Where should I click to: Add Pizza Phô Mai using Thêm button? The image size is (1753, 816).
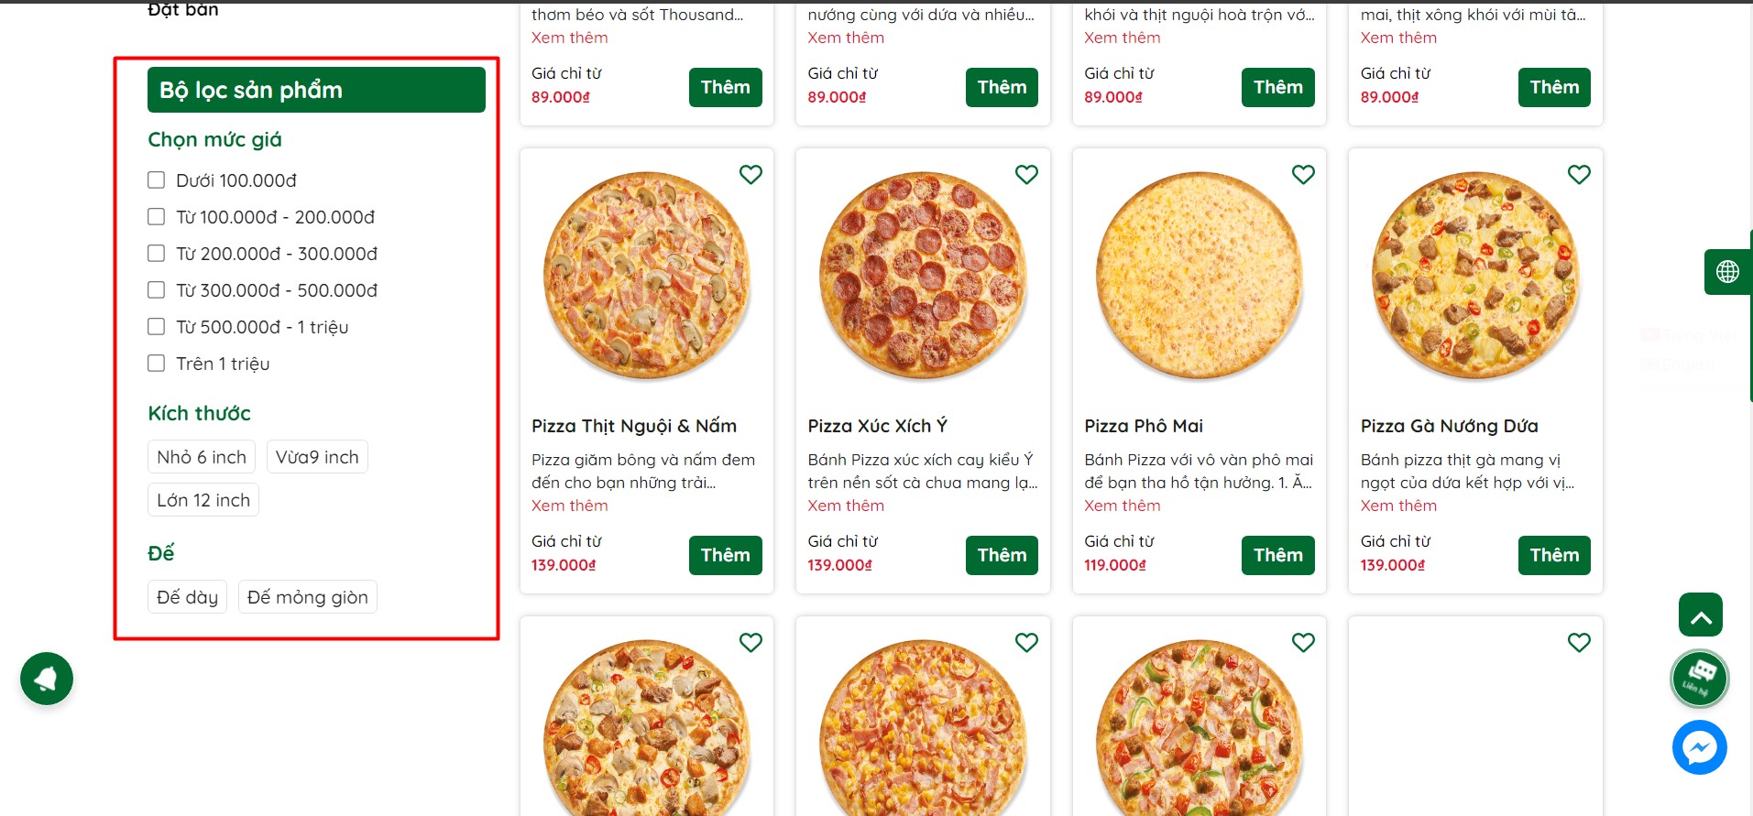coord(1277,555)
